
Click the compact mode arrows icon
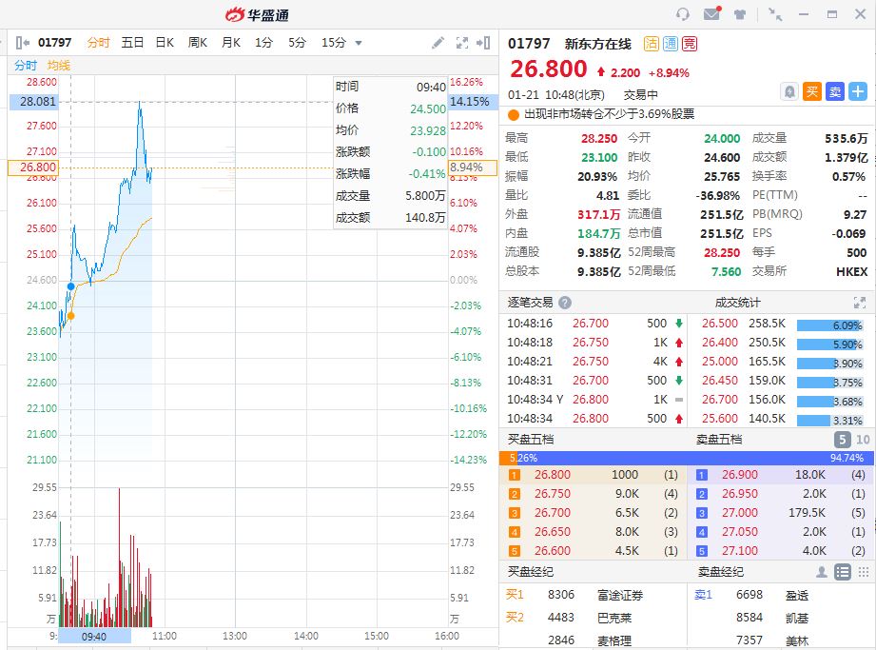point(775,14)
